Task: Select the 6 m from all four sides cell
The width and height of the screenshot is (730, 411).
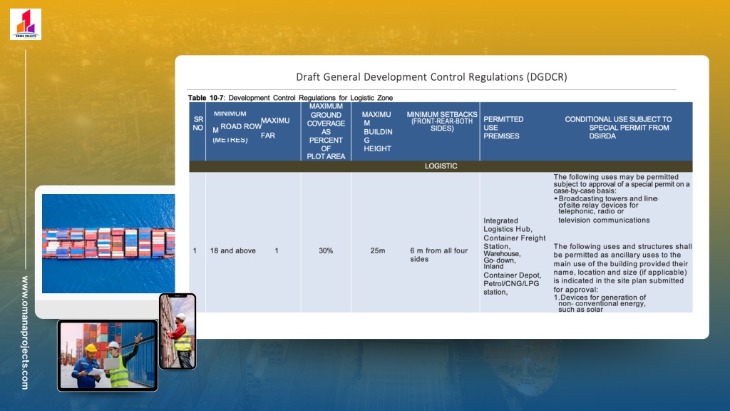Action: pyautogui.click(x=439, y=255)
